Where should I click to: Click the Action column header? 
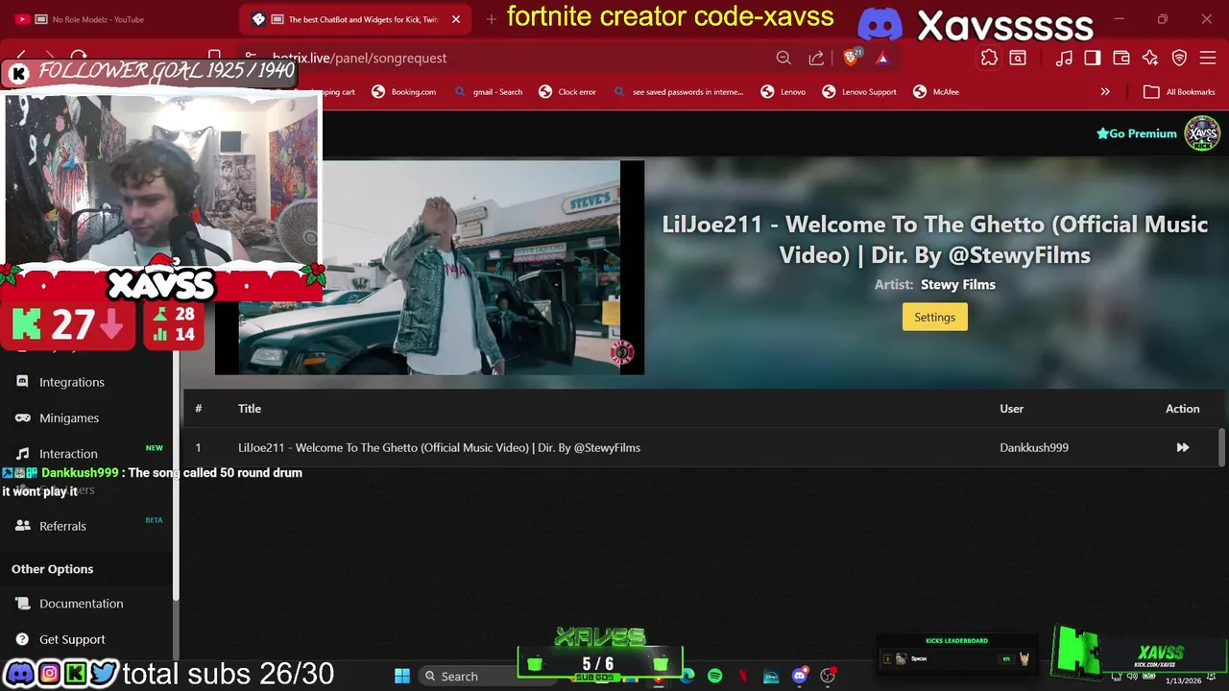[x=1182, y=409]
